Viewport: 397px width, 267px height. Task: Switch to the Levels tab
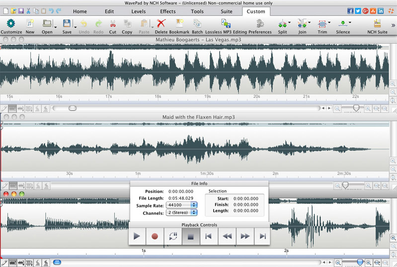139,11
